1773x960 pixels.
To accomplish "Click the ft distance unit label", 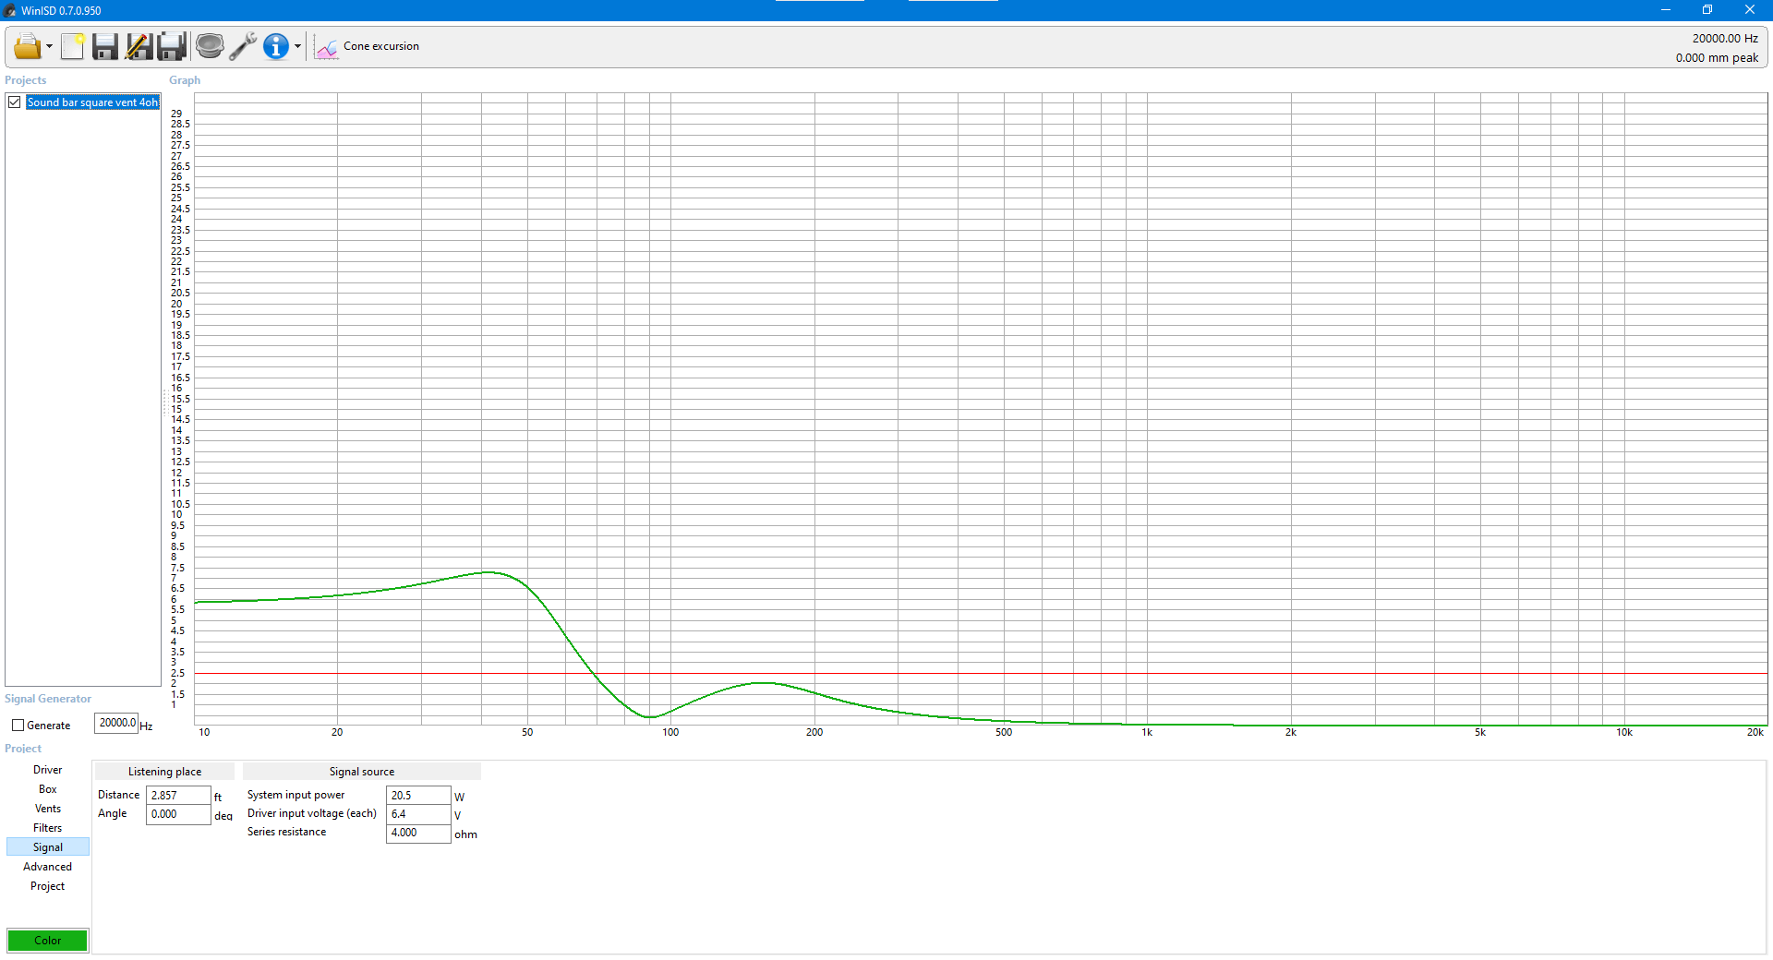I will [x=218, y=797].
